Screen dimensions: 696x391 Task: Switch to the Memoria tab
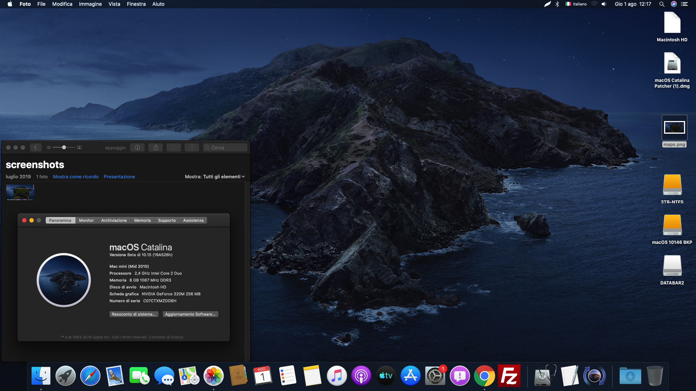click(x=142, y=220)
